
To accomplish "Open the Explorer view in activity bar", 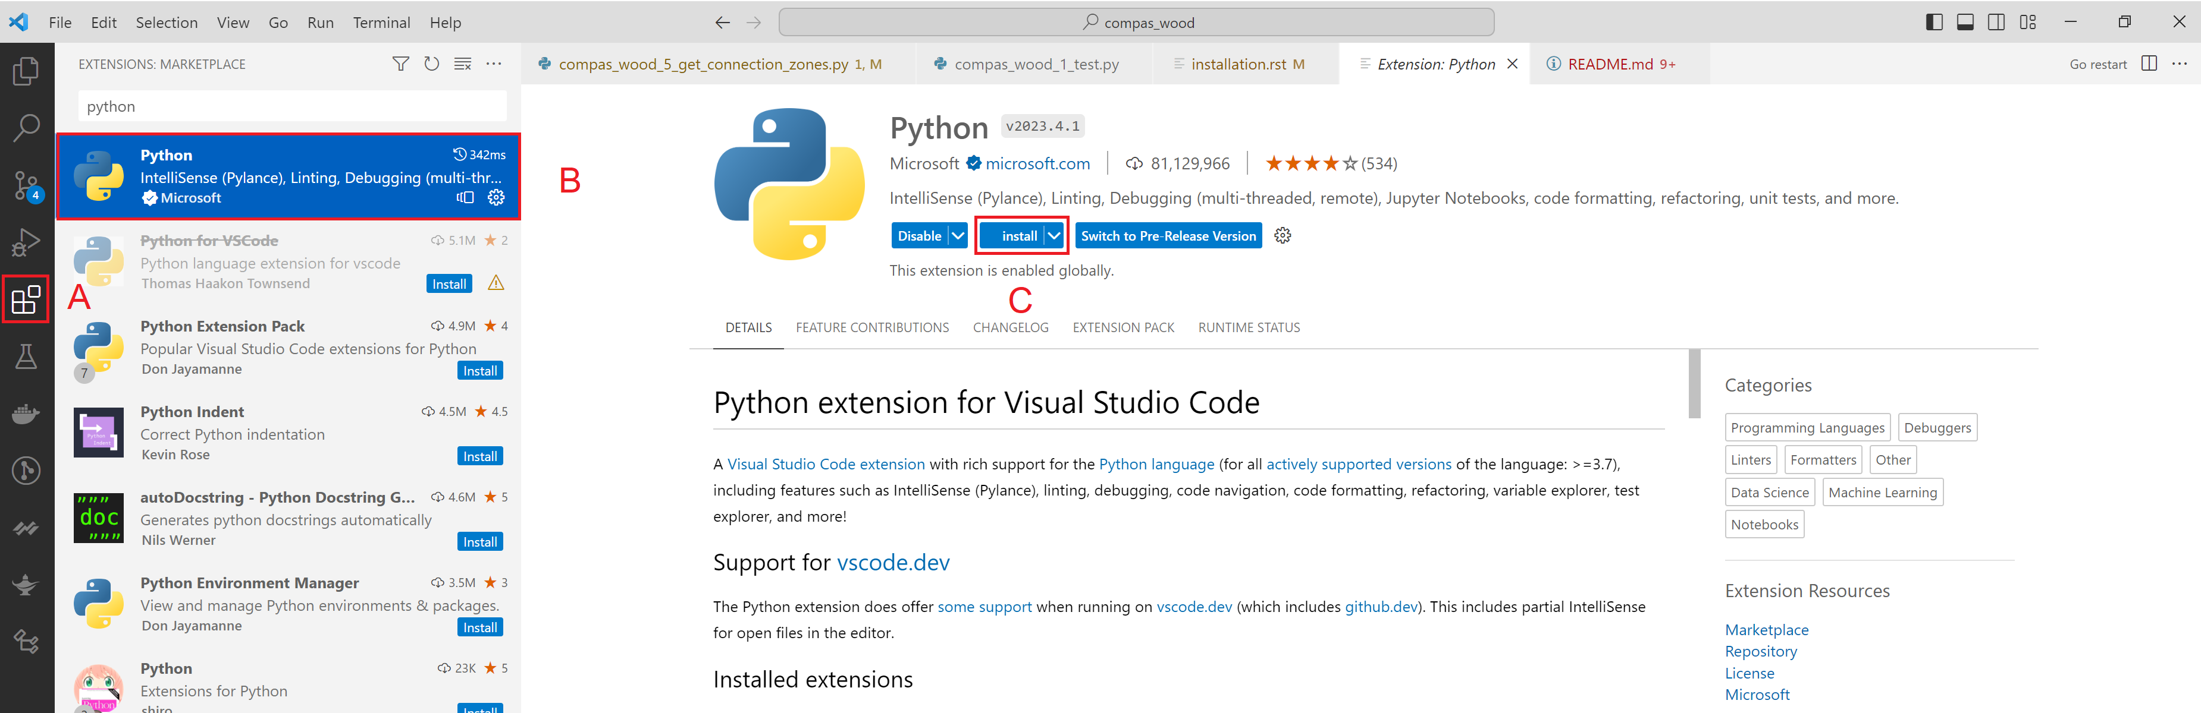I will tap(26, 71).
